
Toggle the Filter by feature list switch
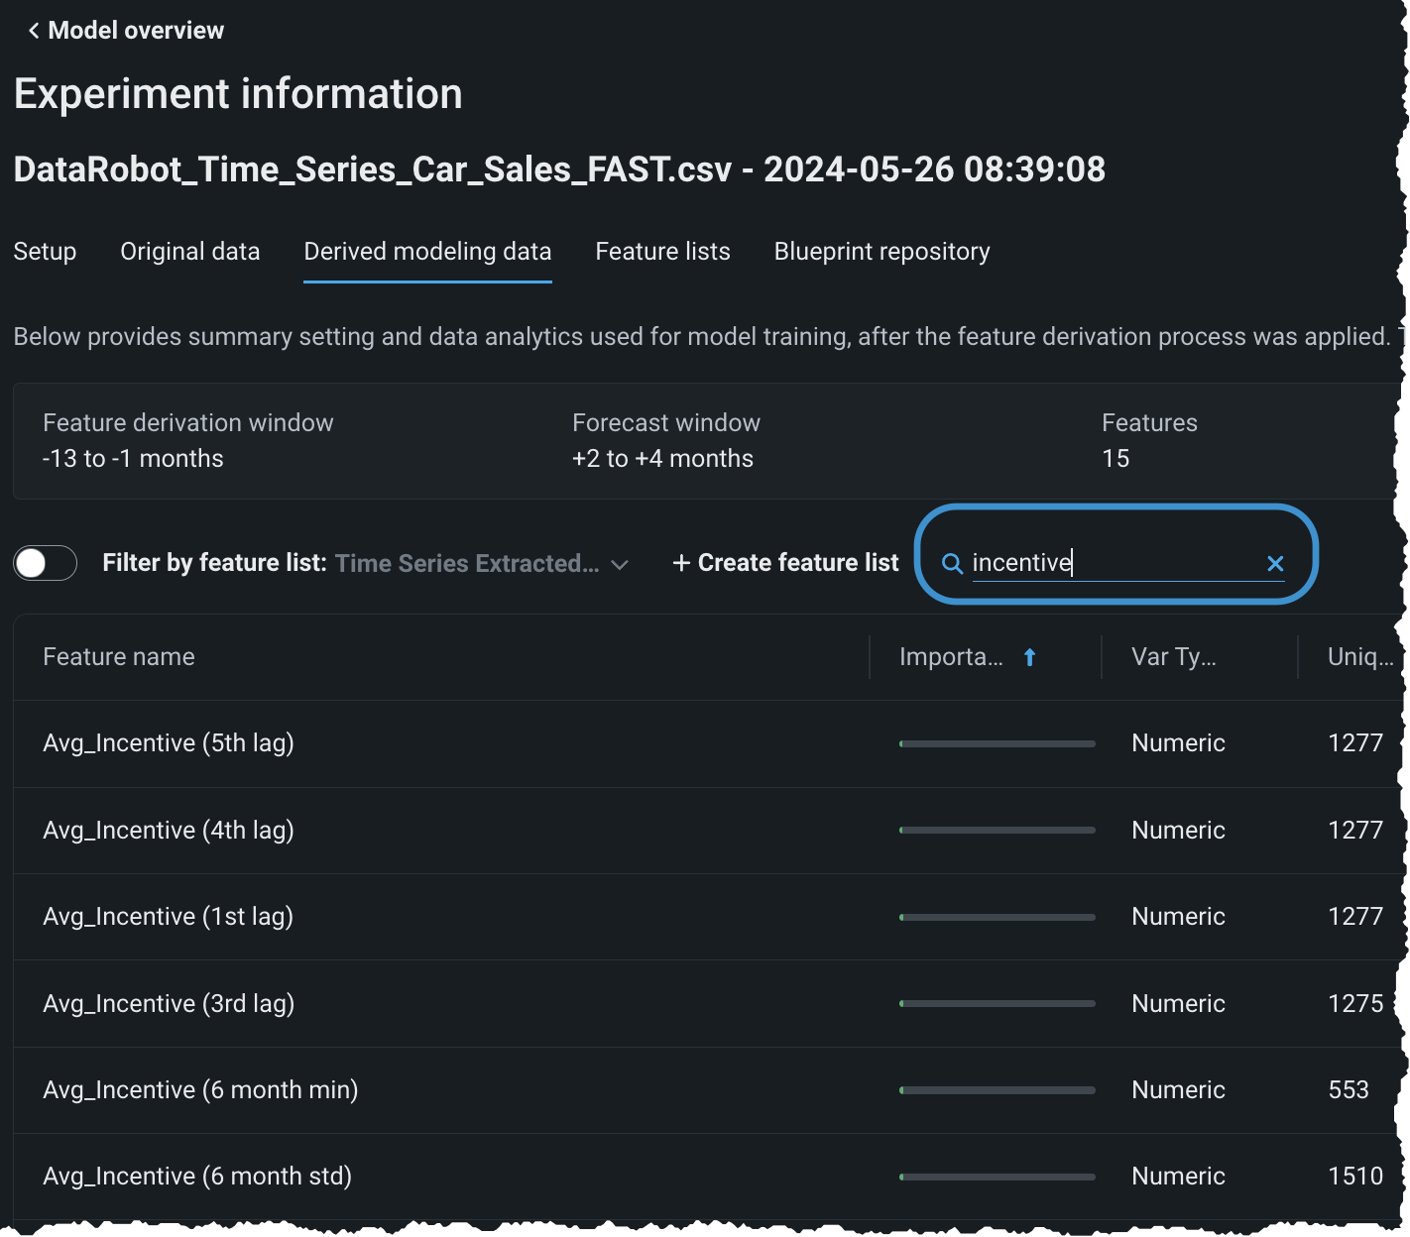tap(46, 563)
